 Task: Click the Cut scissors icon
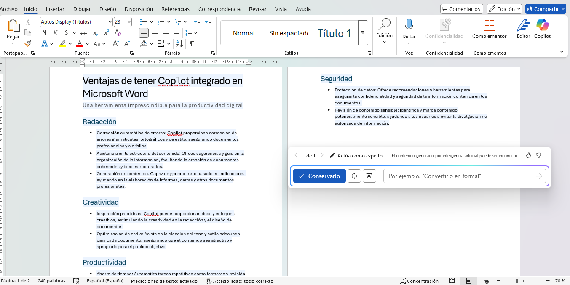tap(28, 22)
